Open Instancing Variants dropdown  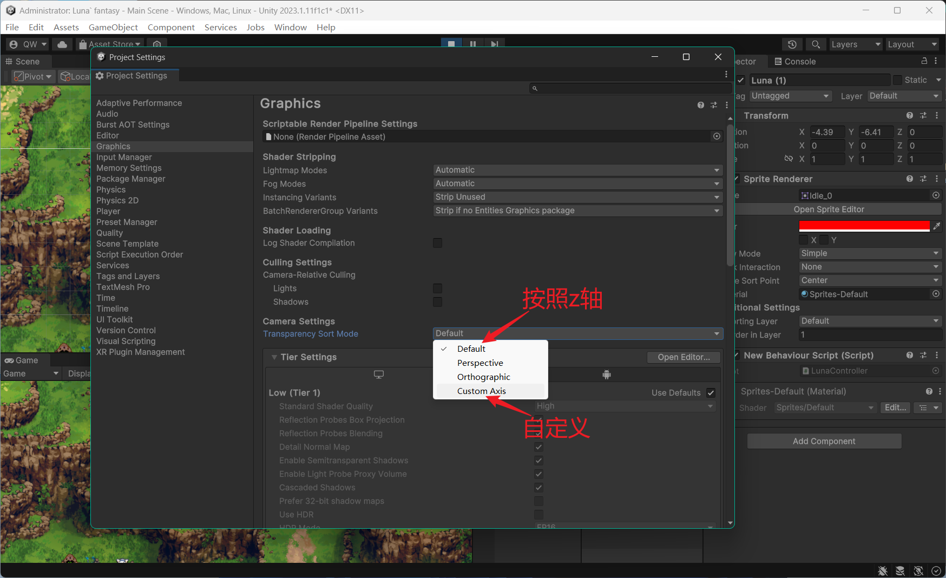[578, 197]
